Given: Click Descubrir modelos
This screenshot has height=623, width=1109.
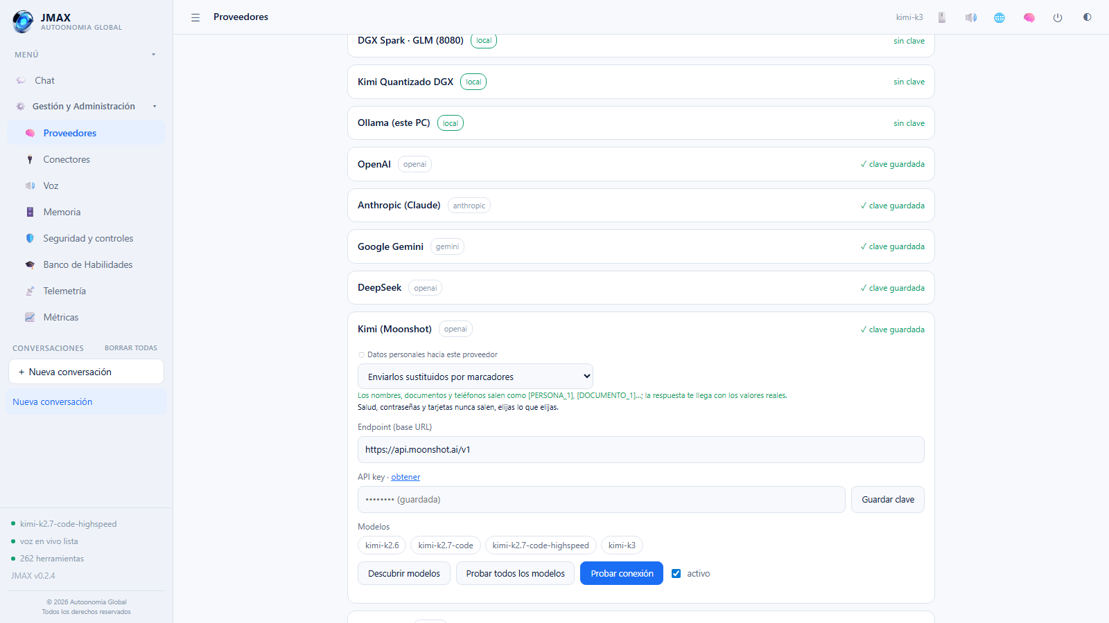Looking at the screenshot, I should tap(404, 573).
